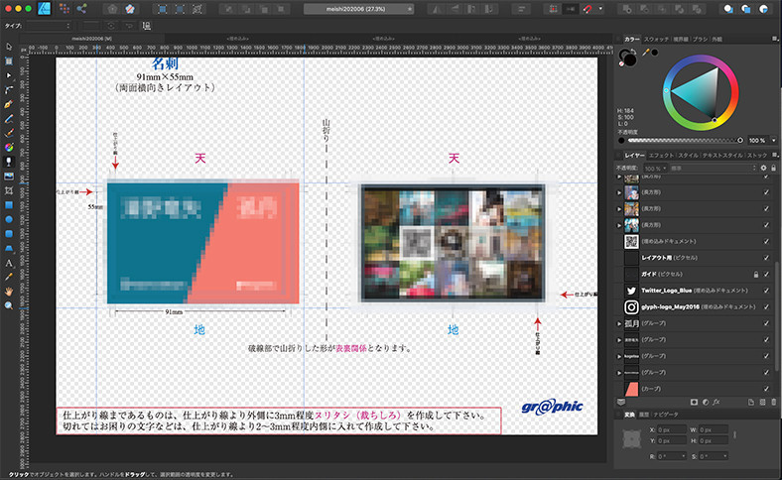Uncheck the ガイド pixel layer checkbox
The width and height of the screenshot is (782, 480).
tap(766, 274)
